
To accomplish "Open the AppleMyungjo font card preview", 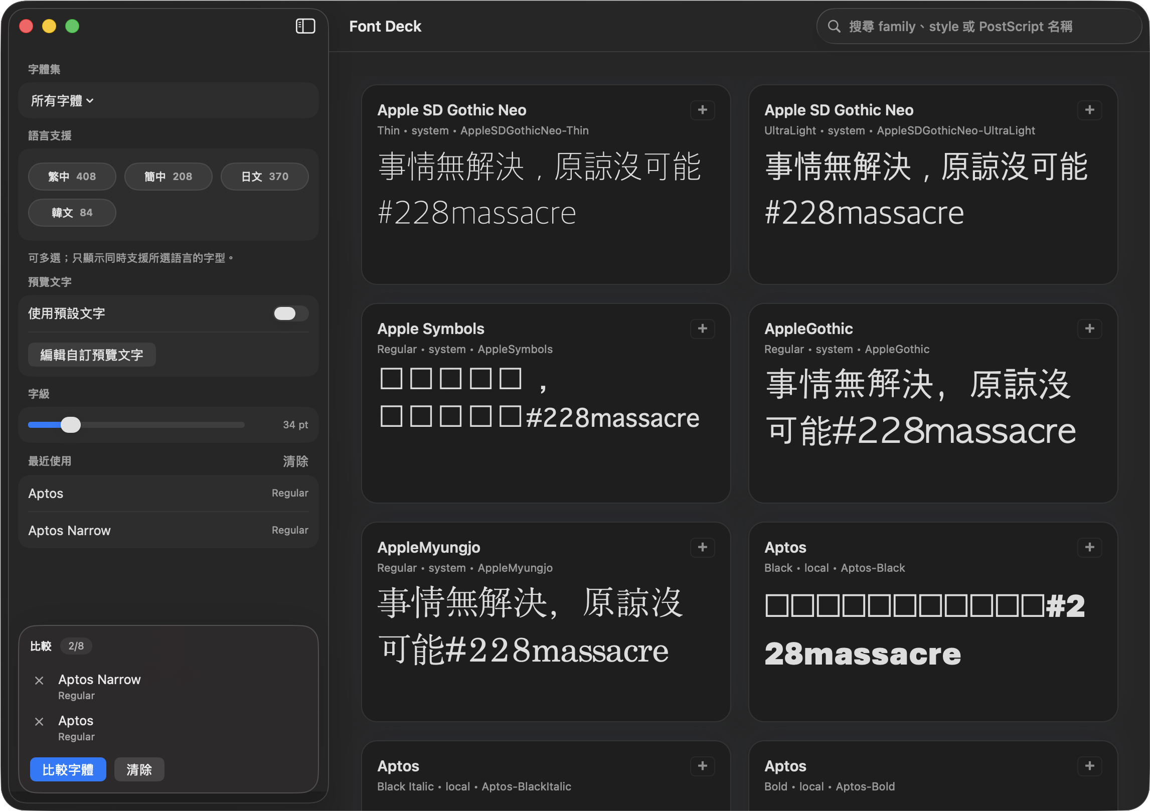I will tap(546, 622).
